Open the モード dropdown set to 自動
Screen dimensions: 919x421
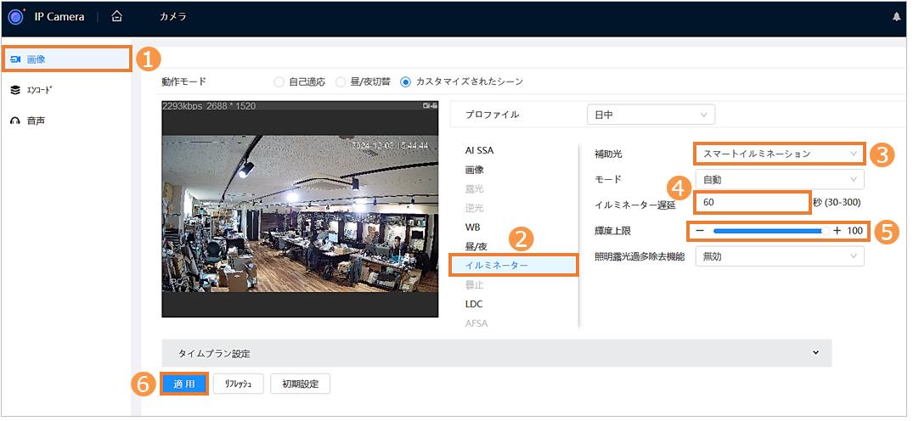pyautogui.click(x=779, y=179)
